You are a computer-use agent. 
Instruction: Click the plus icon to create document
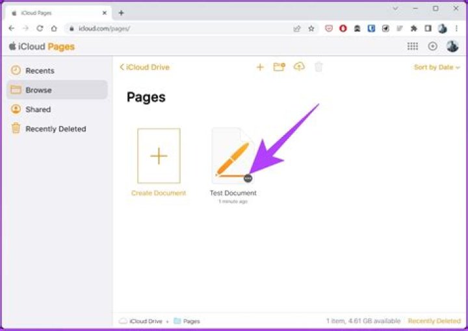point(259,67)
